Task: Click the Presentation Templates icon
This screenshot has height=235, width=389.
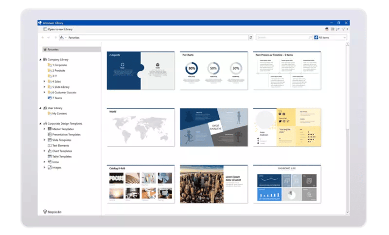Action: click(50, 134)
